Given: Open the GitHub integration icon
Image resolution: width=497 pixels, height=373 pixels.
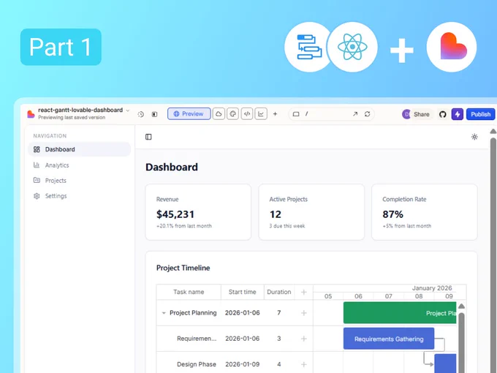Looking at the screenshot, I should [443, 114].
